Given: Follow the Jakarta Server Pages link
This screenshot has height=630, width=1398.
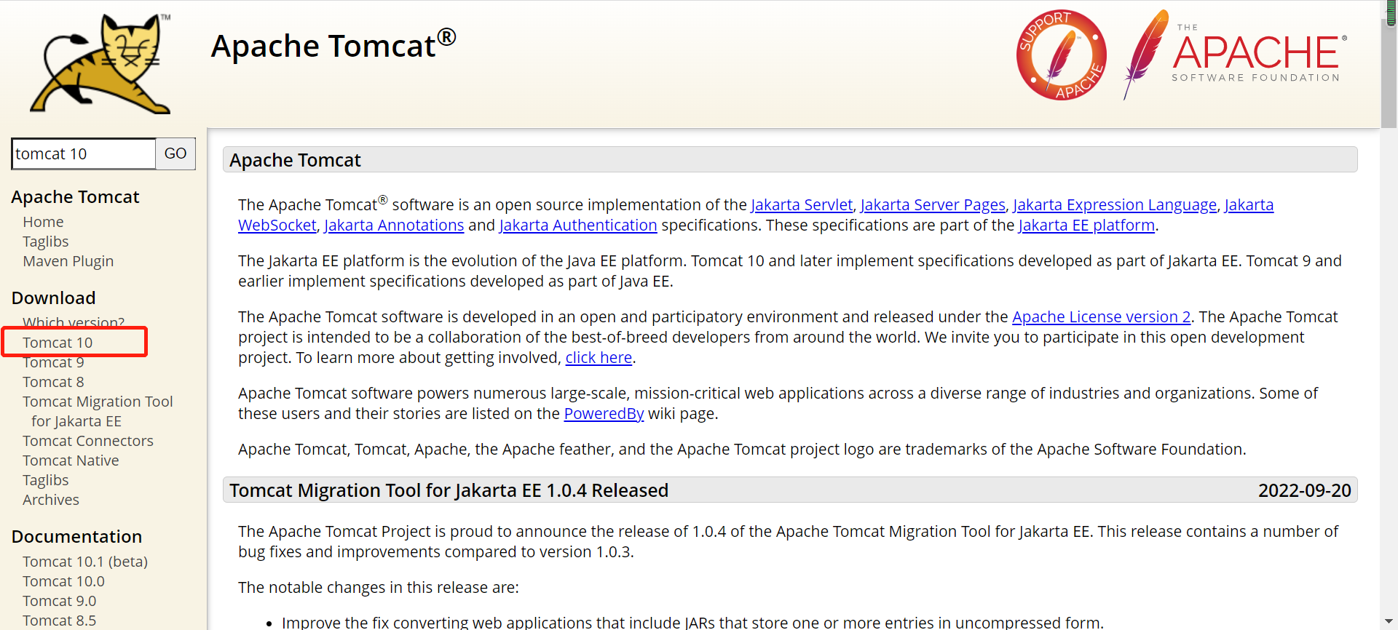Looking at the screenshot, I should [933, 205].
